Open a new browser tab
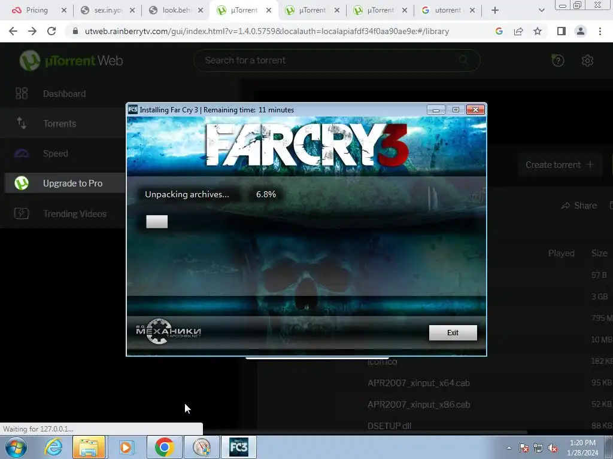Image resolution: width=613 pixels, height=459 pixels. (495, 10)
